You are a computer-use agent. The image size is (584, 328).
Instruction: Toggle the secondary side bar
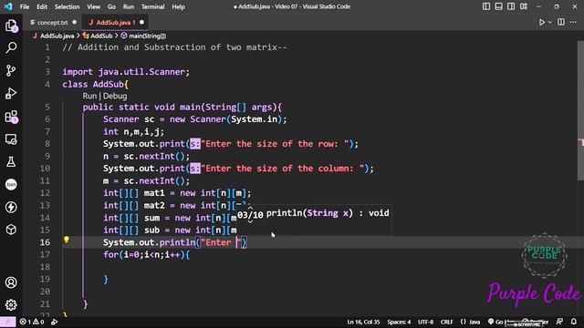point(511,6)
